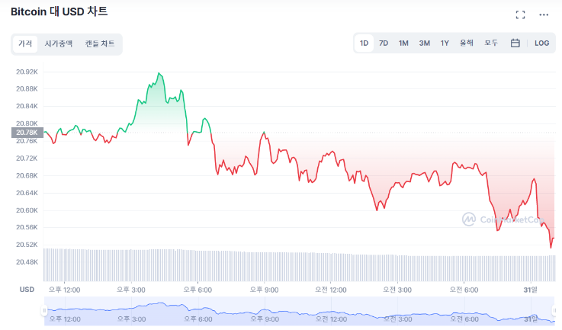Select the 캔들 차트 tab
Viewport: 562px width, 330px height.
coord(100,44)
